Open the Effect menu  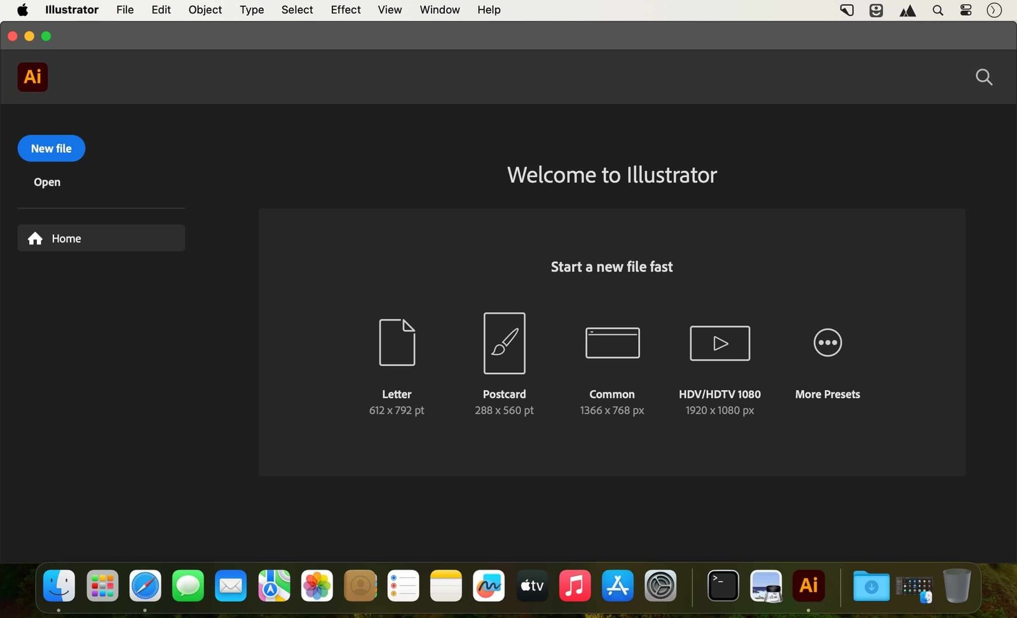[345, 10]
